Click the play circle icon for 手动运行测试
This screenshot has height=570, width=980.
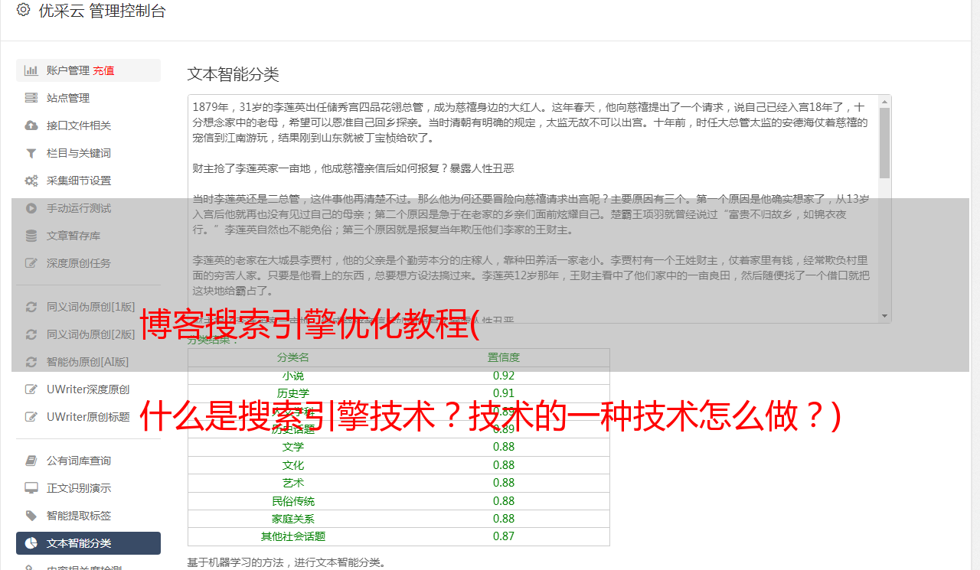click(x=31, y=208)
